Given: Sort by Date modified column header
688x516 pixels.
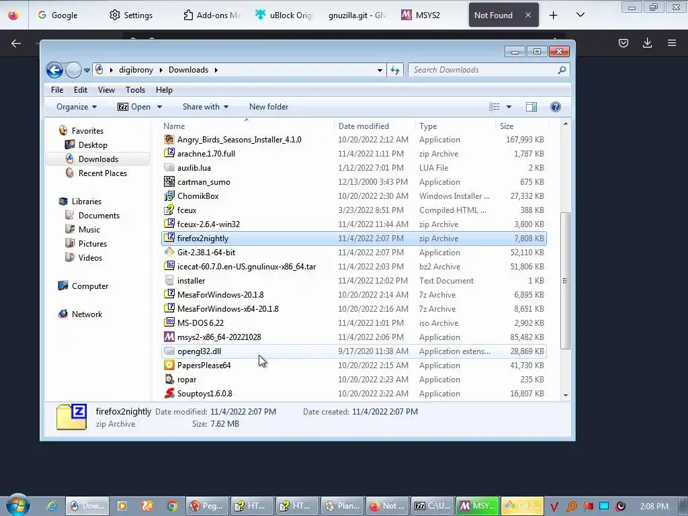Looking at the screenshot, I should point(374,126).
